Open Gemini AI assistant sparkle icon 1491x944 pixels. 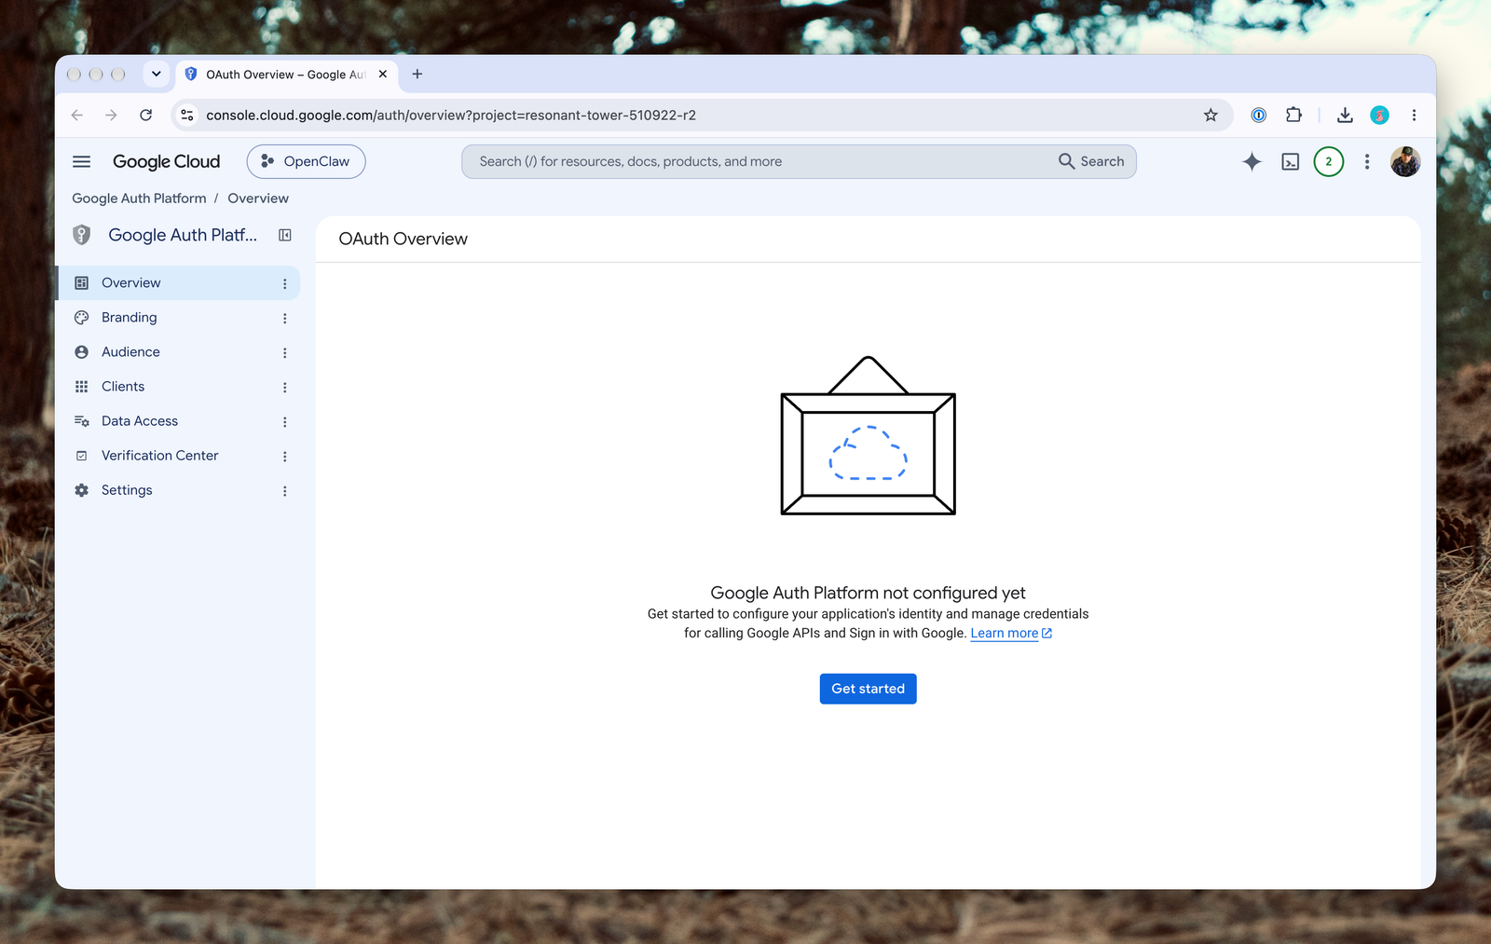(x=1252, y=161)
